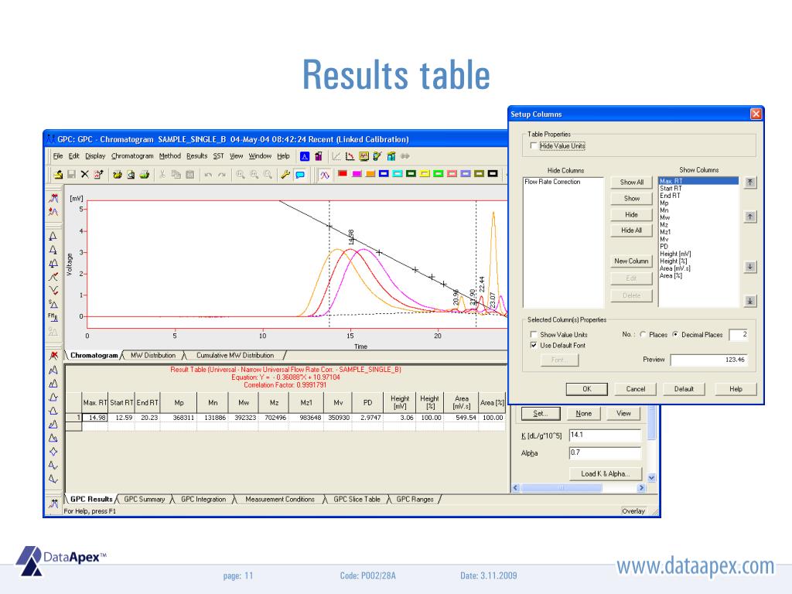Image resolution: width=792 pixels, height=594 pixels.
Task: Uncheck Use Default Font checkbox
Action: 534,346
